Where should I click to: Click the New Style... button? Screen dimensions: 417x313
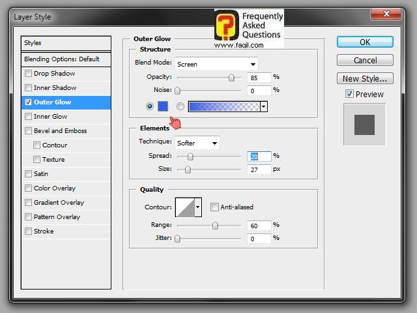[x=364, y=78]
